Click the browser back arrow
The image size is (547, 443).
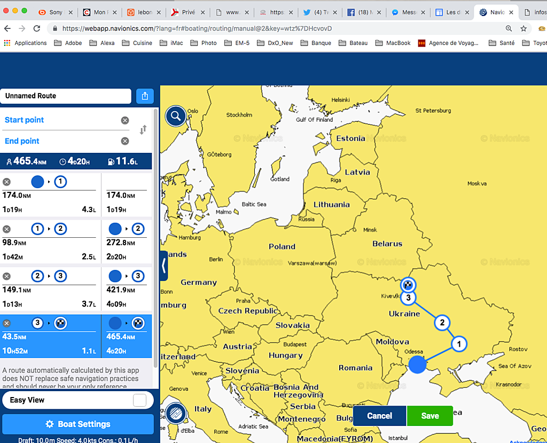[7, 29]
